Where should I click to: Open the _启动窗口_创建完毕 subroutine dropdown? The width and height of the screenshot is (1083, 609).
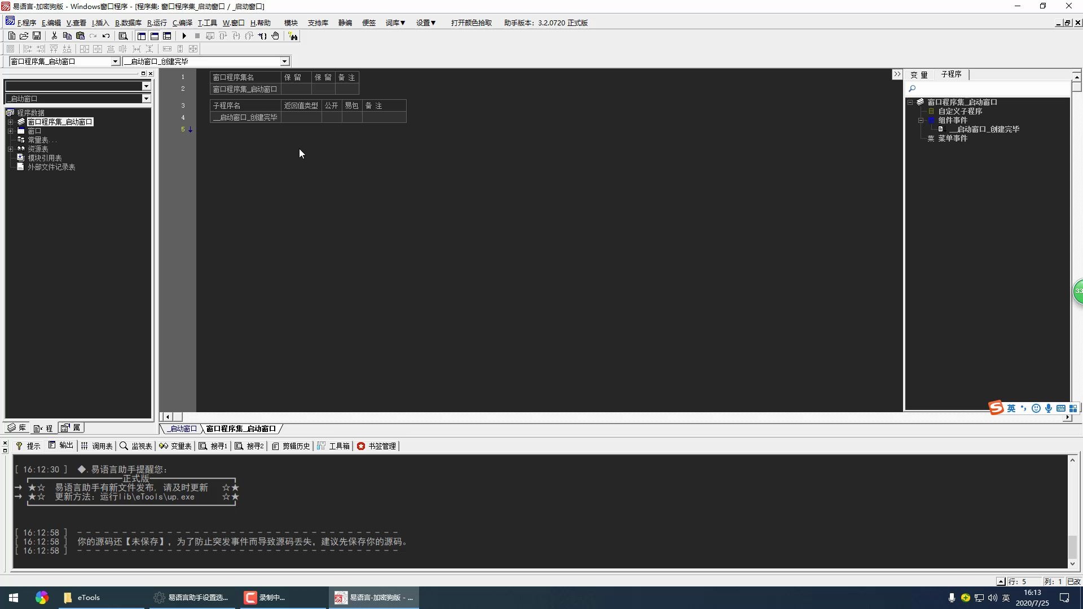pos(284,61)
